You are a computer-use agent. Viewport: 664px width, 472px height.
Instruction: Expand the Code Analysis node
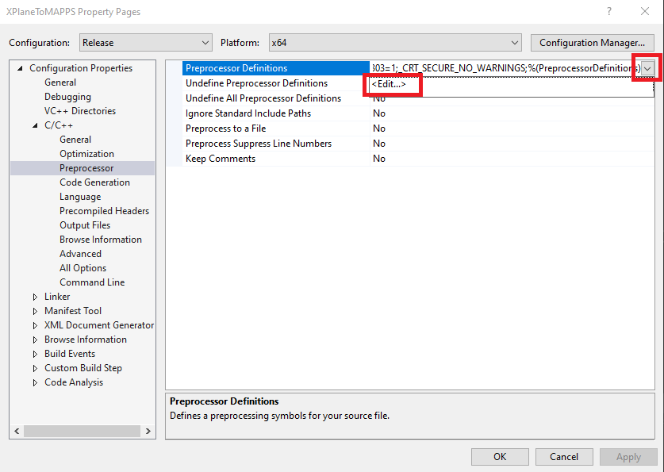pyautogui.click(x=35, y=382)
